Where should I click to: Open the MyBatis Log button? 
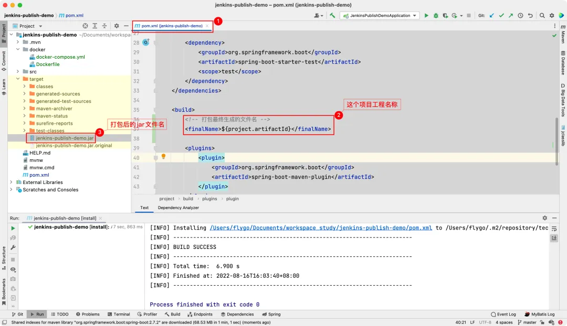[540, 314]
